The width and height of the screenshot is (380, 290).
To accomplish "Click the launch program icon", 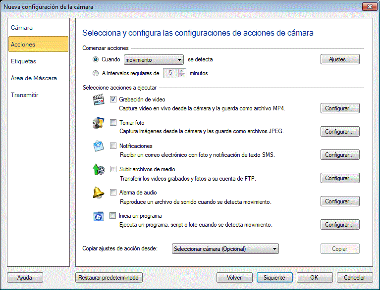I will pos(98,217).
